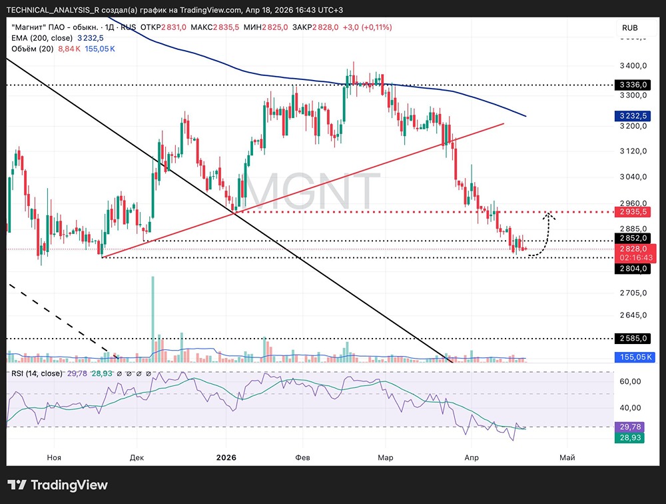
Task: Select the EMA (200, close) indicator legend
Action: [42, 38]
